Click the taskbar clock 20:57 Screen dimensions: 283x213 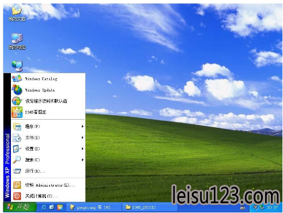click(272, 207)
